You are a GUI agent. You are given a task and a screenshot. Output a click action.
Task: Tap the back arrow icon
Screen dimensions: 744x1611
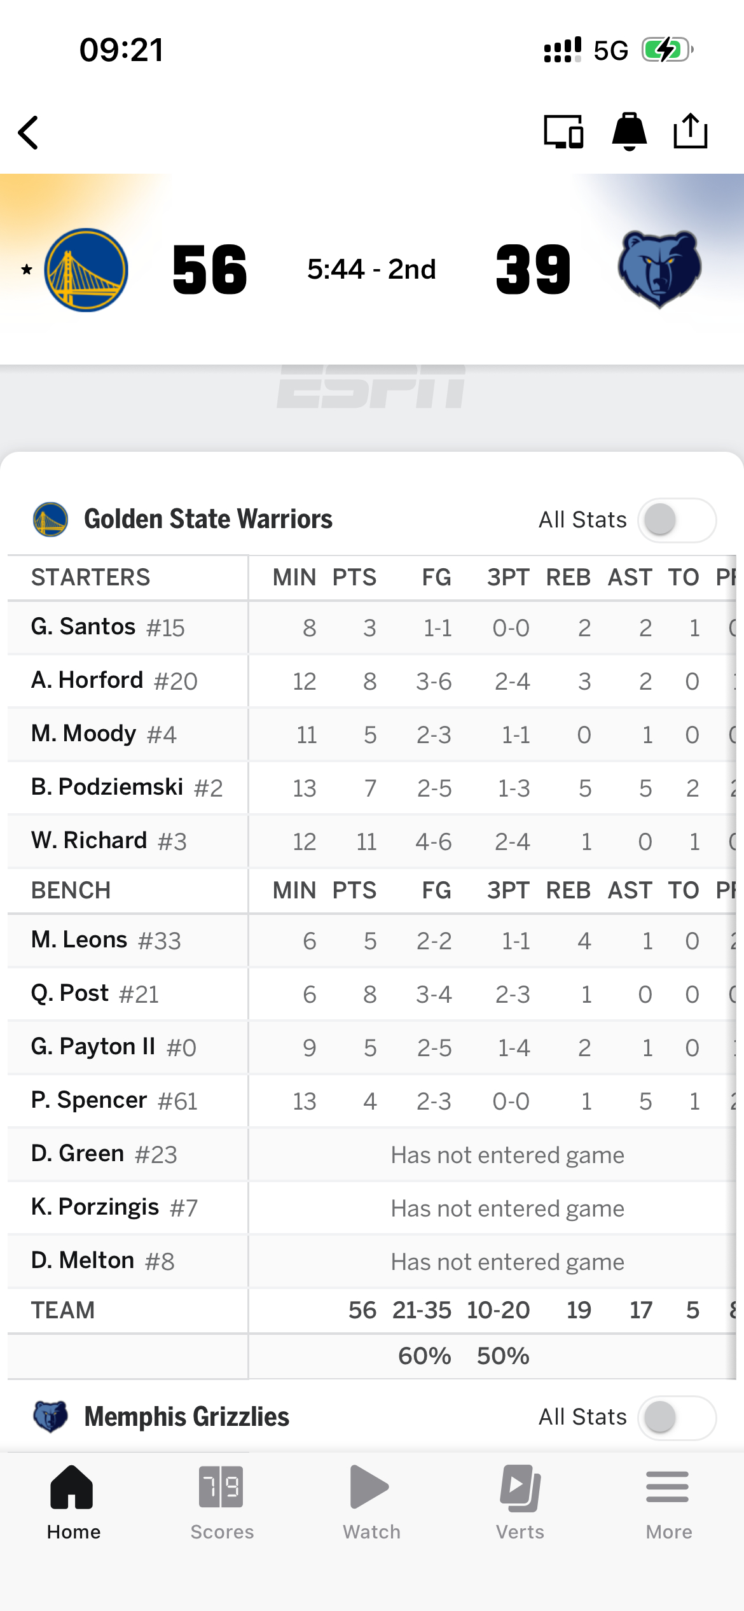[x=29, y=133]
